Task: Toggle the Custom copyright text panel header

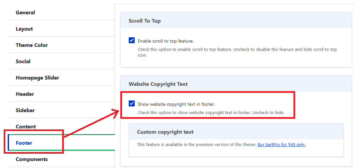Action: 165,132
